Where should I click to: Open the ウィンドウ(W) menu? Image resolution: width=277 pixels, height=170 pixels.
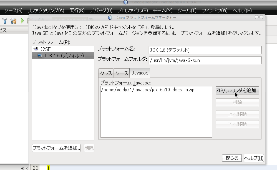click(x=215, y=11)
